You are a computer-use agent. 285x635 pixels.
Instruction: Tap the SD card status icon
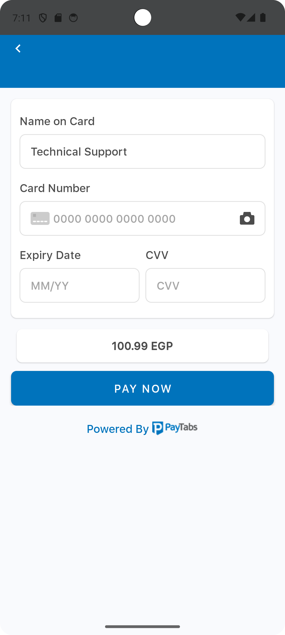click(58, 18)
